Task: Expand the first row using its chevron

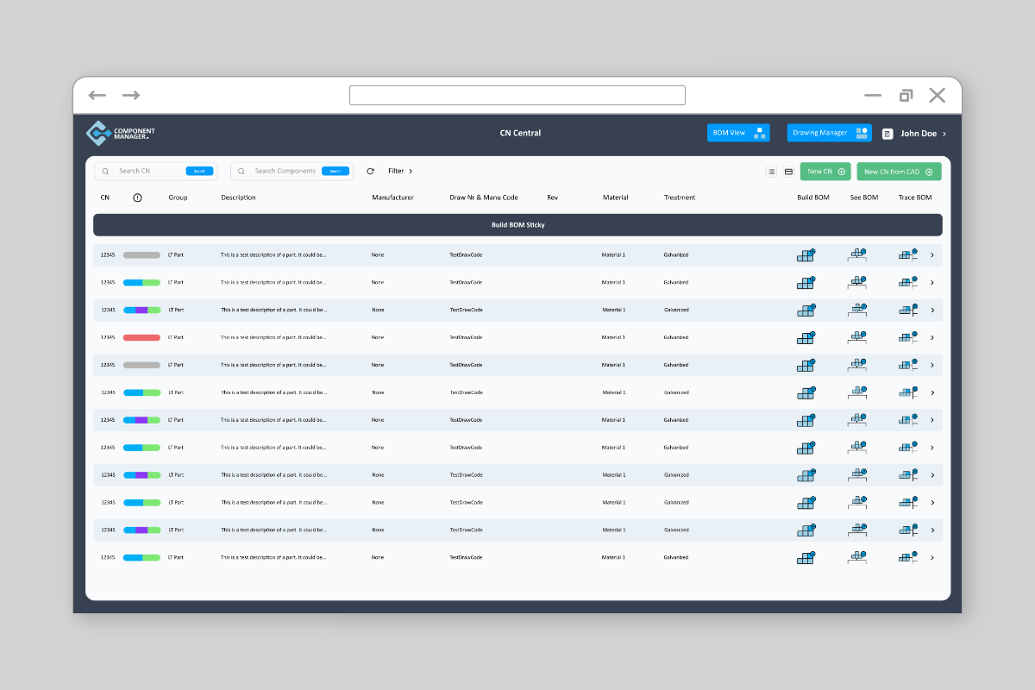Action: pos(932,255)
